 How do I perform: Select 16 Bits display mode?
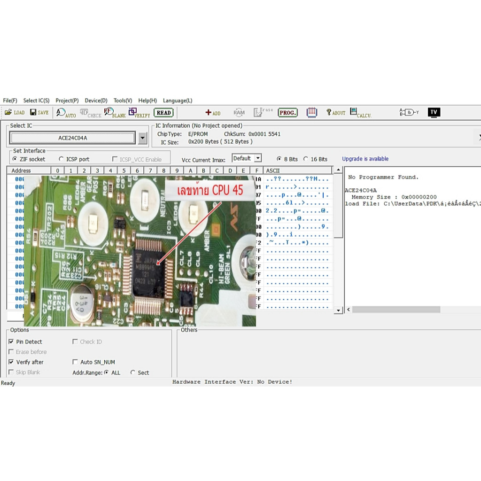305,159
